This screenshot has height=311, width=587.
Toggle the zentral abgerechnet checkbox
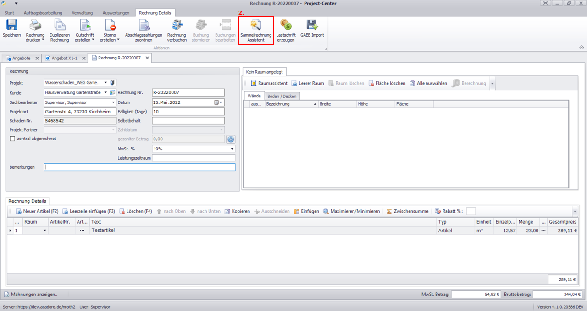(12, 139)
